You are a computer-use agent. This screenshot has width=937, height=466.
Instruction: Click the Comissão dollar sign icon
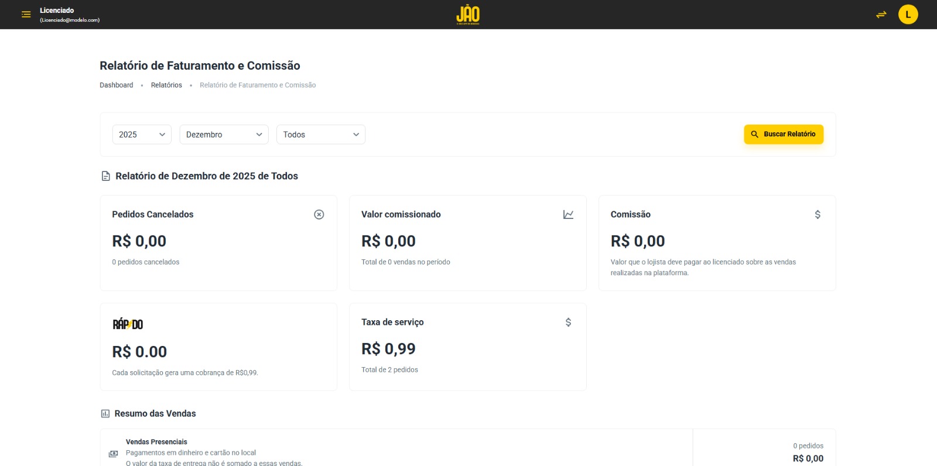[818, 215]
